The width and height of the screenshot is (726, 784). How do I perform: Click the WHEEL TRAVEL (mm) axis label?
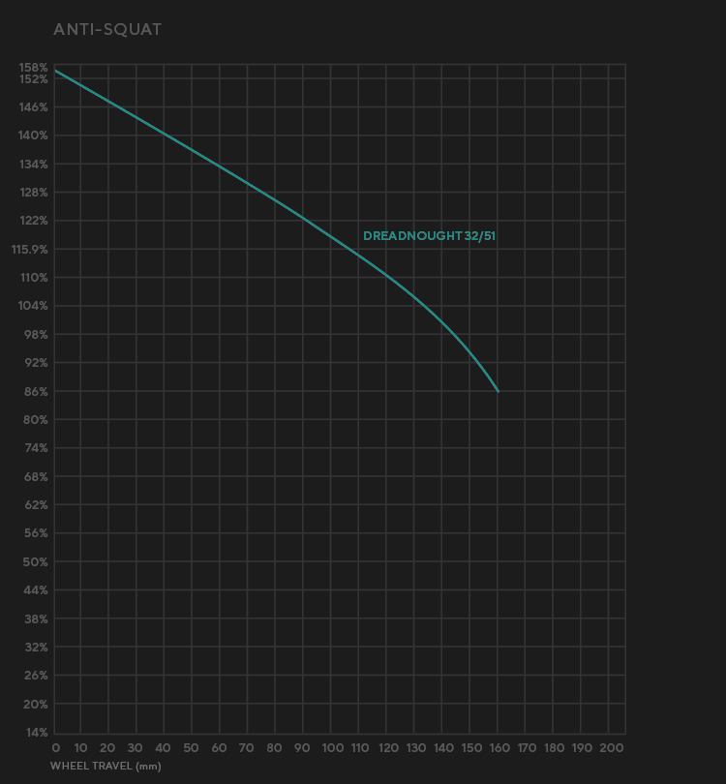click(x=106, y=766)
